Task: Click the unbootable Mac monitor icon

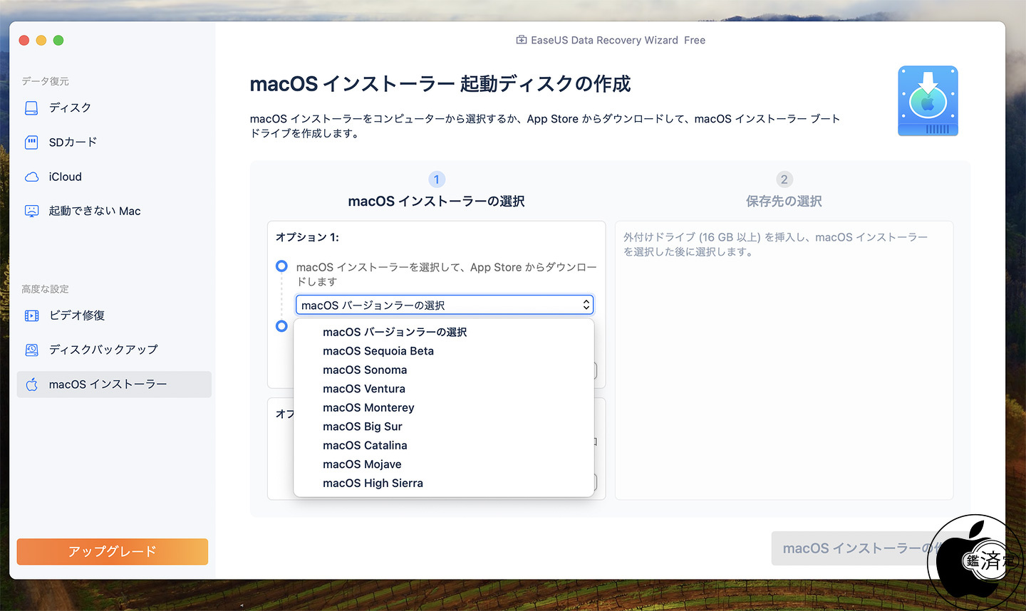Action: pyautogui.click(x=31, y=211)
